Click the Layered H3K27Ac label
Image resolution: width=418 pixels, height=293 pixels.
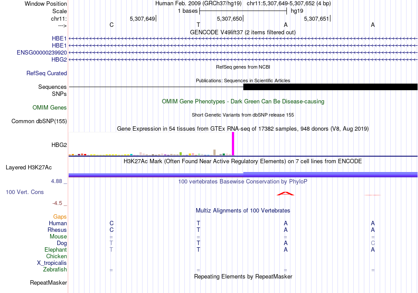coord(29,168)
